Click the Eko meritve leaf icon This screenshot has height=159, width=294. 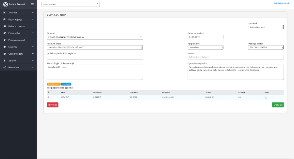point(5,33)
